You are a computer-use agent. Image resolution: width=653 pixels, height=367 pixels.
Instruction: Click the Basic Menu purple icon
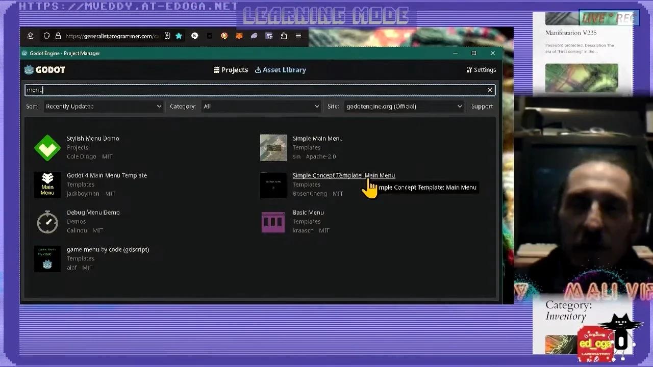pyautogui.click(x=273, y=222)
